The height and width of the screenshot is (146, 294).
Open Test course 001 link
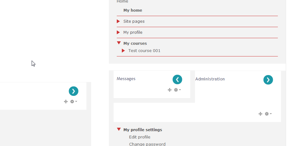(x=144, y=51)
